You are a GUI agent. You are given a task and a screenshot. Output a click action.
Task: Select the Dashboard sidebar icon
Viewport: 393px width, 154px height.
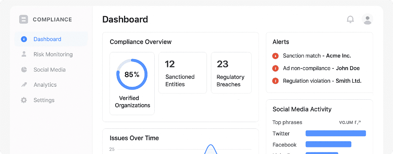coord(24,39)
